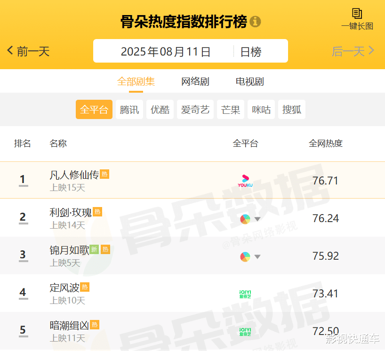Click the Youku logo for 凡人修仙传

pyautogui.click(x=245, y=181)
